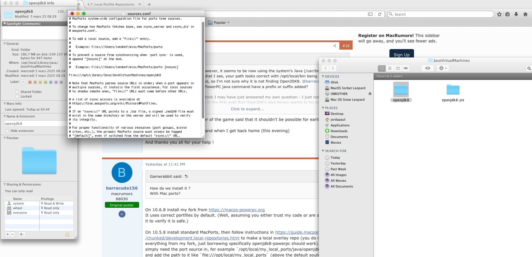
Task: Click to expand the quoted post
Action: point(247,109)
